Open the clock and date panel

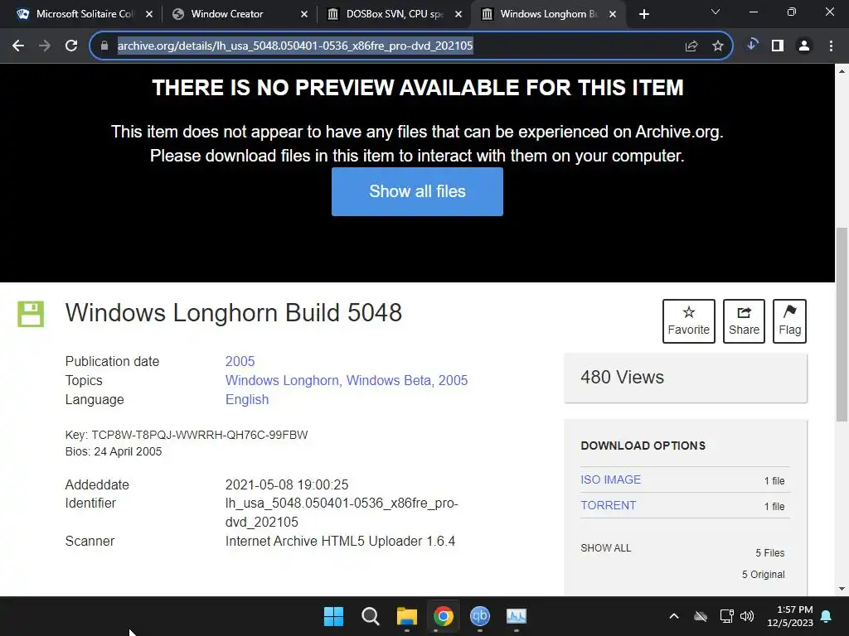[x=790, y=616]
